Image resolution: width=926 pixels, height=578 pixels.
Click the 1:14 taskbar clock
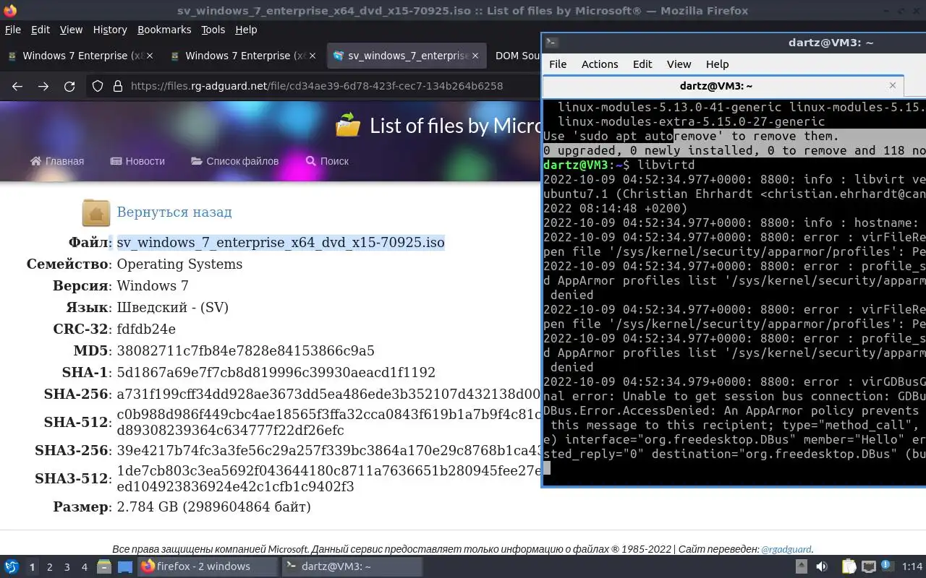pyautogui.click(x=912, y=566)
